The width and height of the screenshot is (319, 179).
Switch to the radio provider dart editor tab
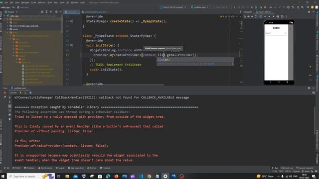tap(95, 12)
